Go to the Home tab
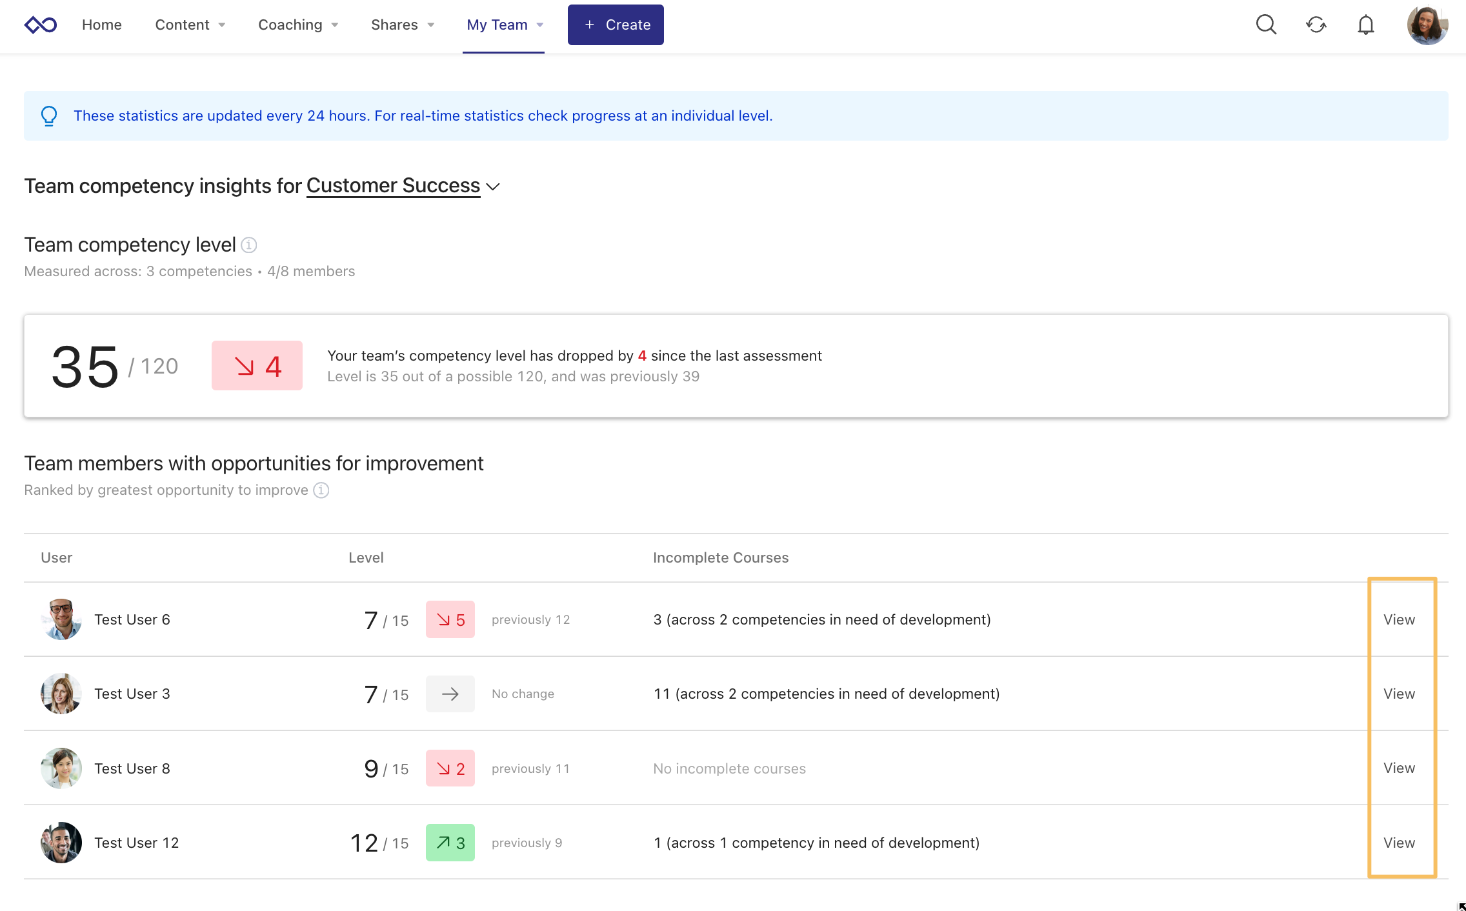 [102, 25]
